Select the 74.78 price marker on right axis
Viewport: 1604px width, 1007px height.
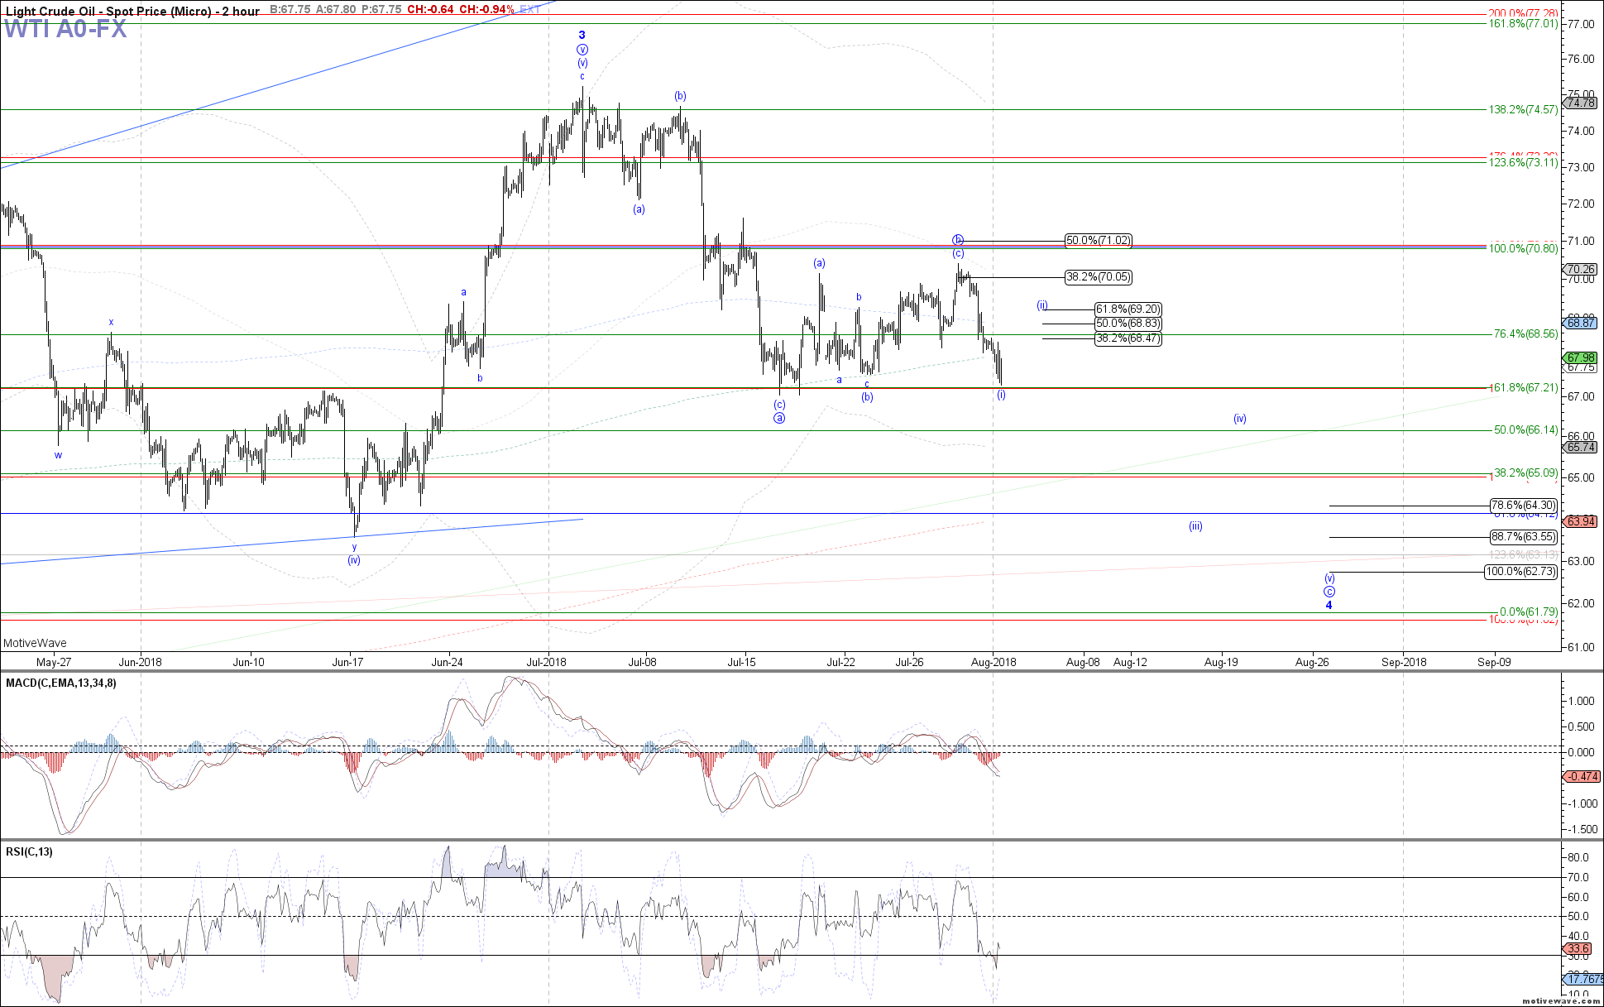(x=1582, y=103)
